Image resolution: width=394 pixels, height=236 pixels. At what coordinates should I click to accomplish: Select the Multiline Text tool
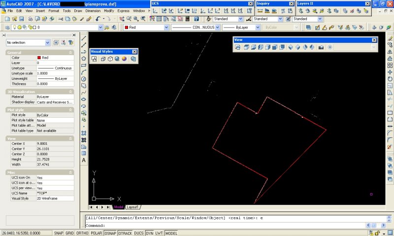(84, 160)
